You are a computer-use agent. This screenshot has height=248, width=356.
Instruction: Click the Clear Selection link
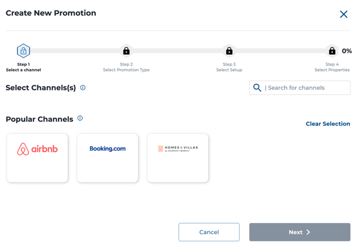click(x=328, y=124)
